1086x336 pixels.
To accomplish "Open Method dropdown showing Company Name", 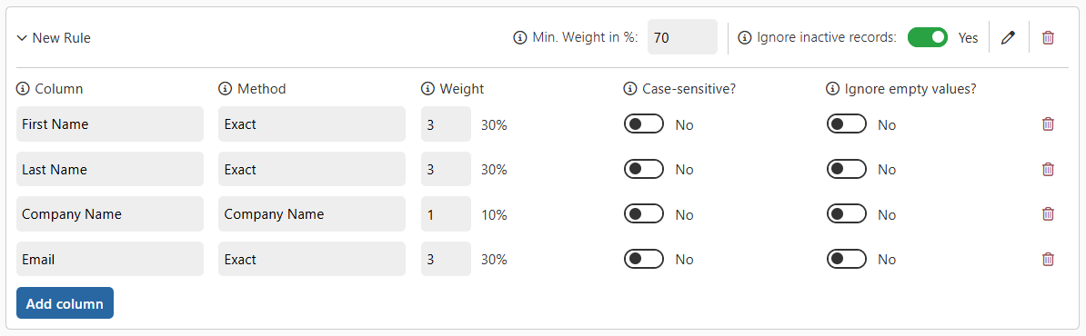I will [312, 214].
